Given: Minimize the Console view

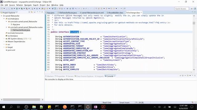Looking at the screenshot, I should [x=192, y=75].
